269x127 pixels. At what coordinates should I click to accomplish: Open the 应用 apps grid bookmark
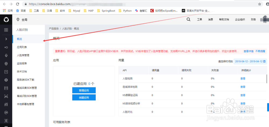[8, 11]
